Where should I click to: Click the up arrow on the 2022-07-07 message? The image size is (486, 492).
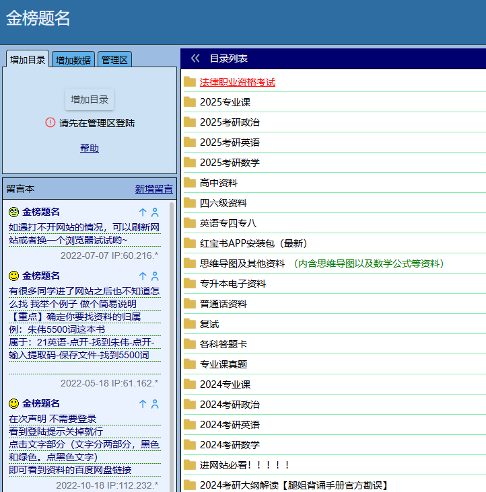click(143, 212)
